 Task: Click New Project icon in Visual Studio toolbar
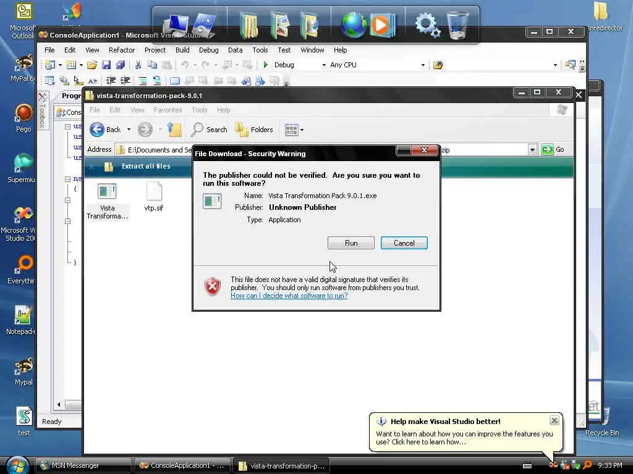[x=50, y=65]
